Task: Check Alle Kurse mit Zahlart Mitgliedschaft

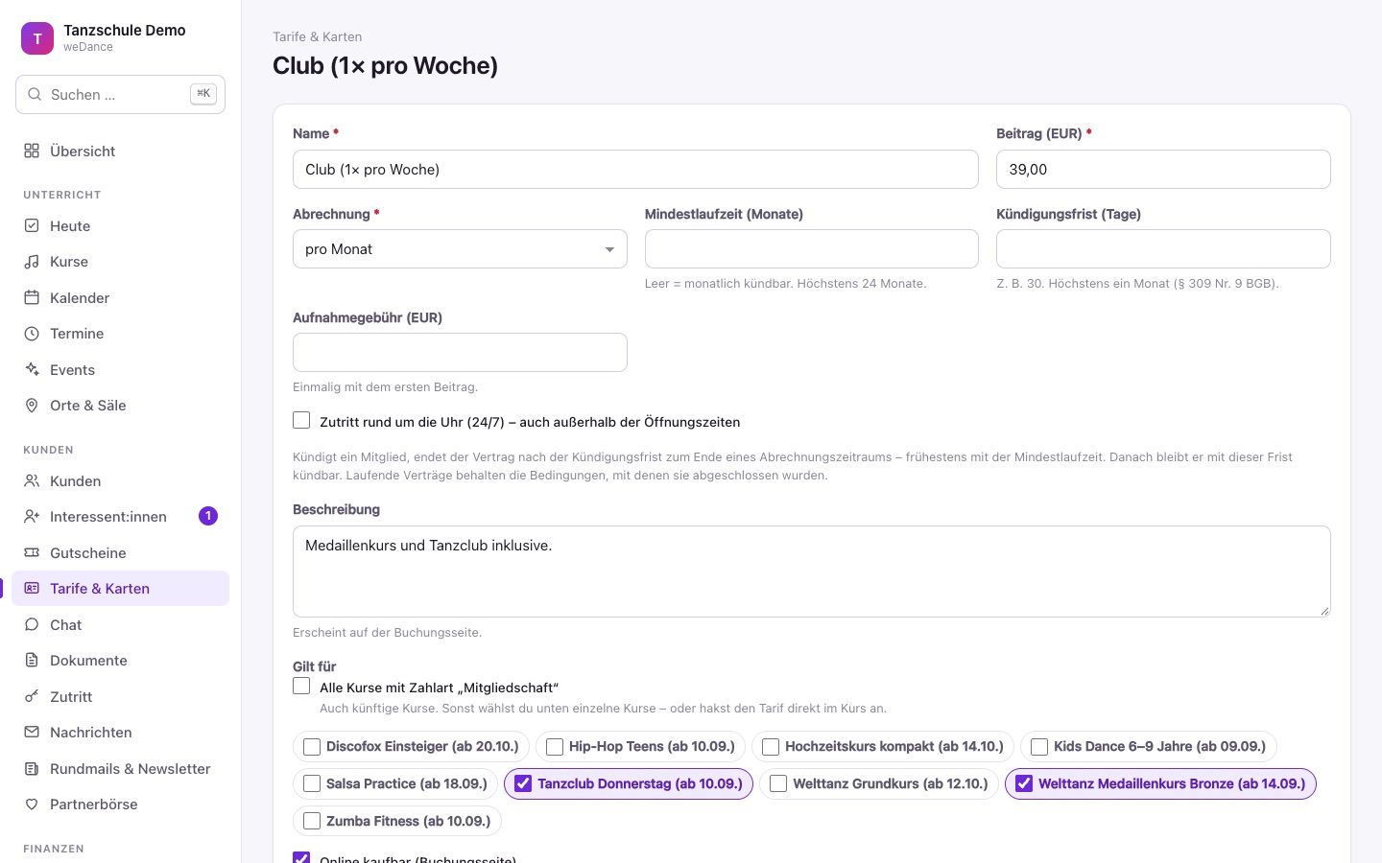Action: pyautogui.click(x=301, y=686)
